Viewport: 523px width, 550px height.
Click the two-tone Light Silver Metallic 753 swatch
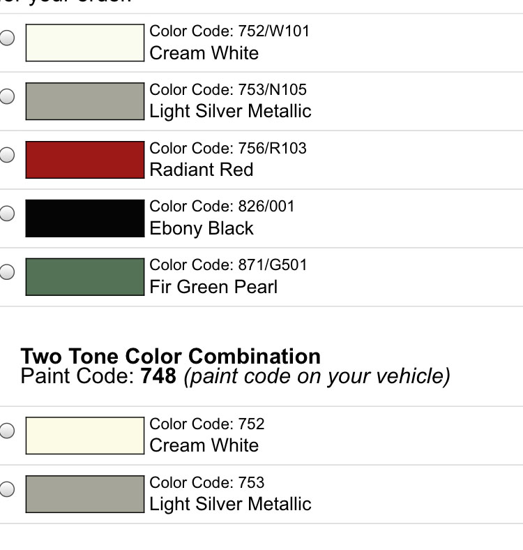(x=84, y=494)
